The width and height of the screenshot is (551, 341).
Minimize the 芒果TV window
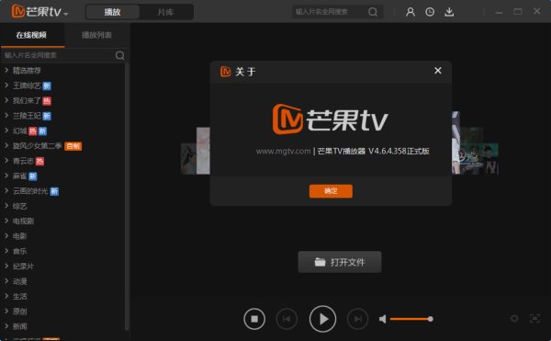coord(499,12)
